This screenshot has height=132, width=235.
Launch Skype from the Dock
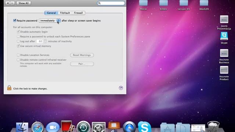[x=144, y=127]
